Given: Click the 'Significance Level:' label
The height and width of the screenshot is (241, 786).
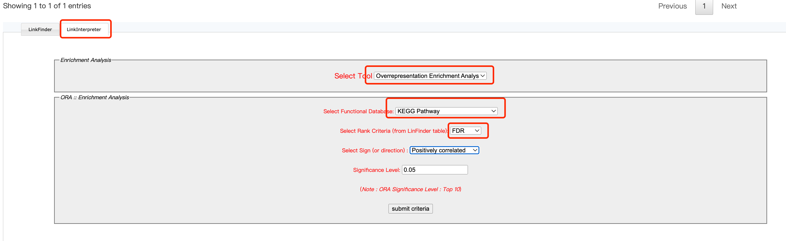Looking at the screenshot, I should pyautogui.click(x=376, y=170).
